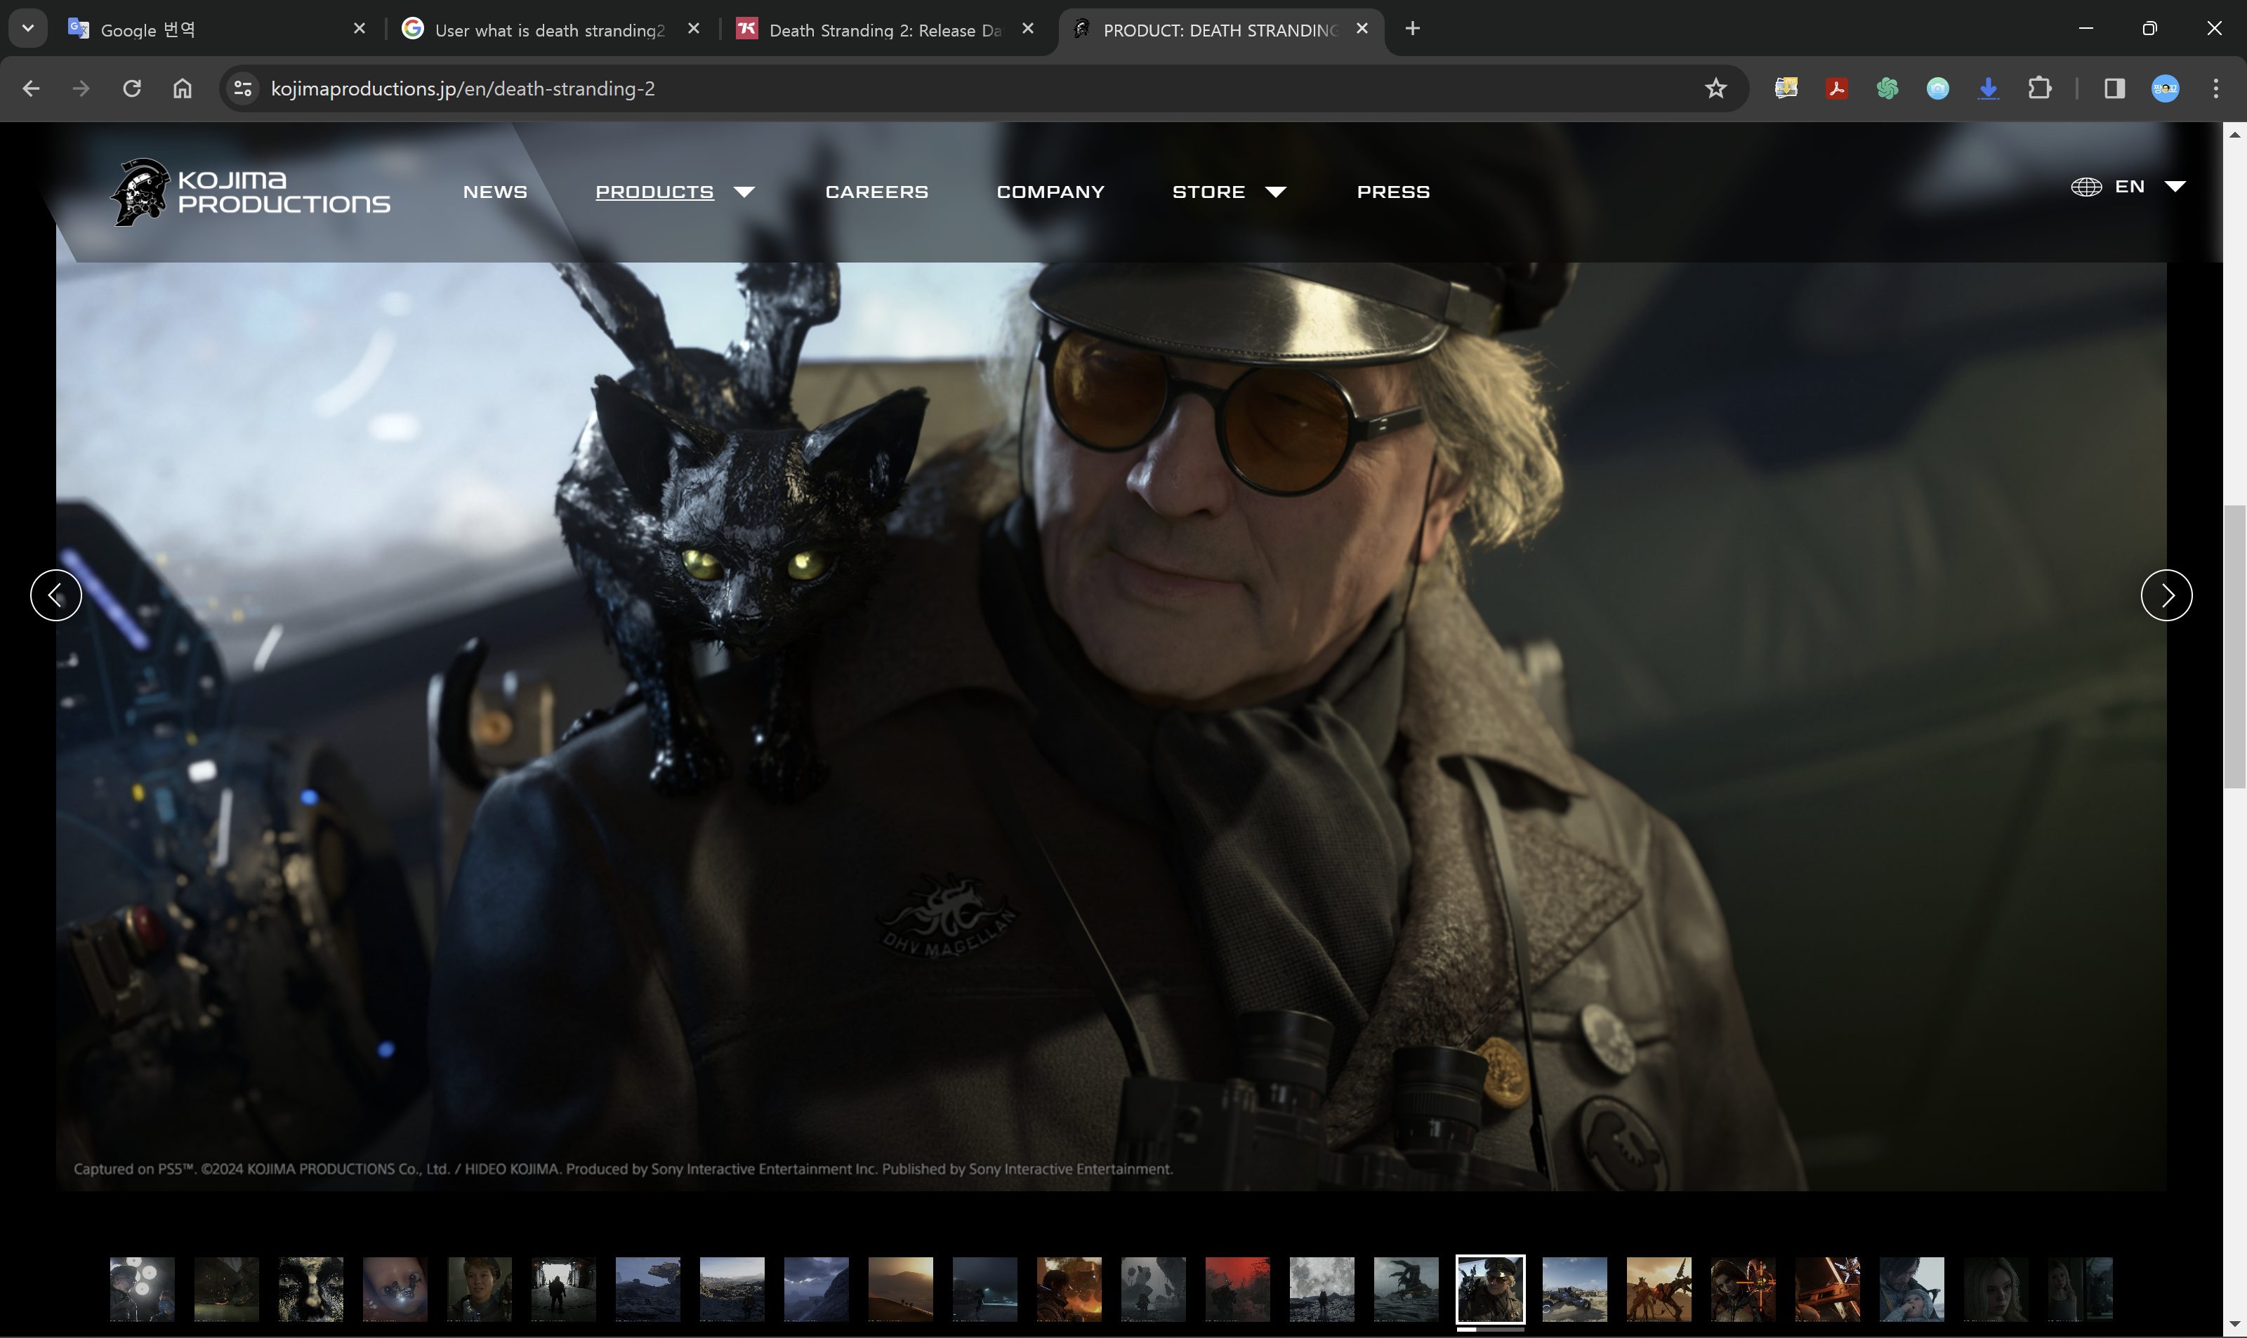The height and width of the screenshot is (1338, 2247).
Task: Go to the NEWS page
Action: pos(495,192)
